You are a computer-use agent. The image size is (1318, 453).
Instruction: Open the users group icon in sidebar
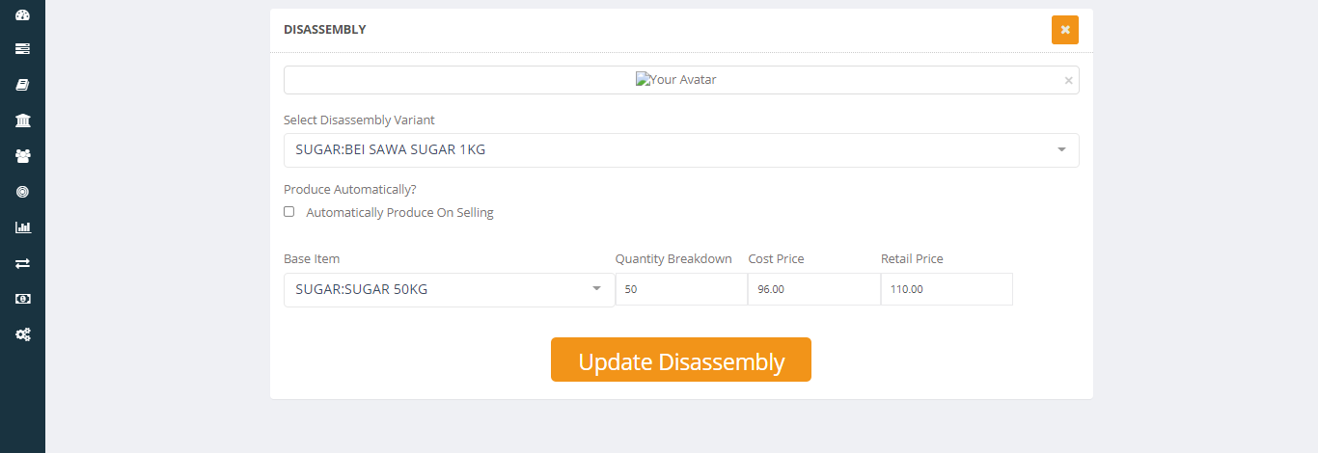click(22, 156)
